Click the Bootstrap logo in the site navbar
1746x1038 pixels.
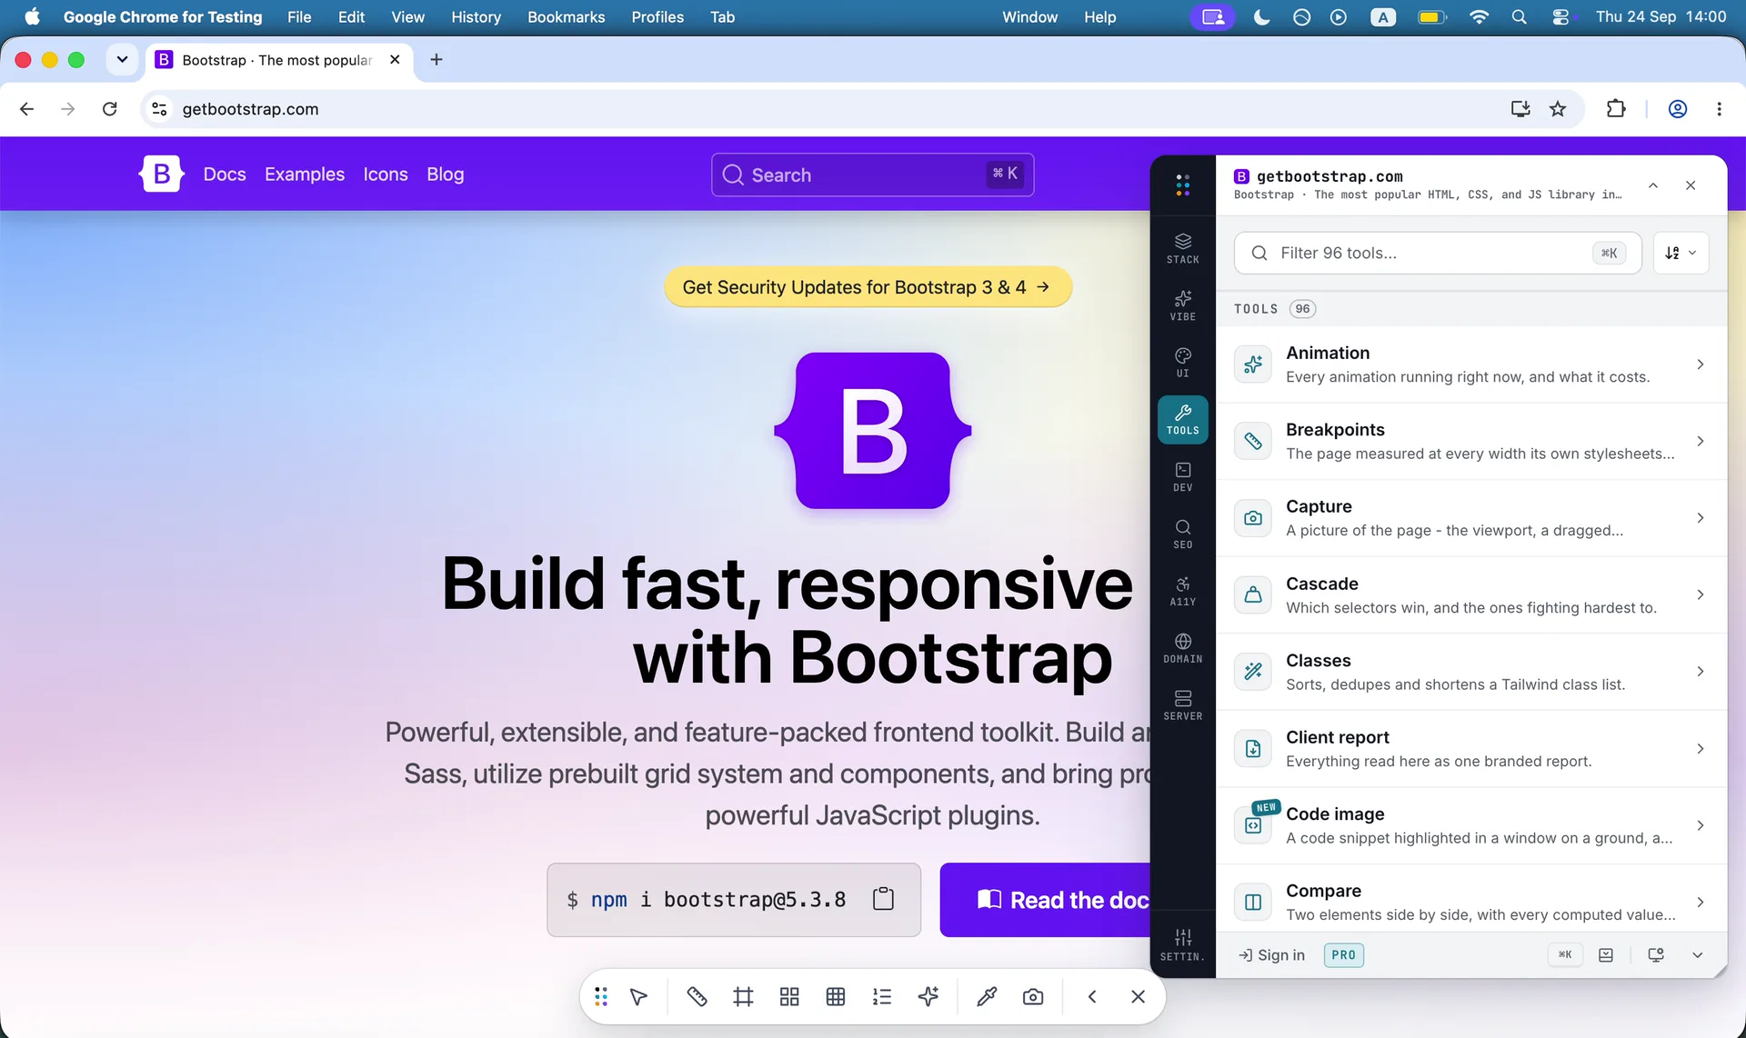point(162,174)
